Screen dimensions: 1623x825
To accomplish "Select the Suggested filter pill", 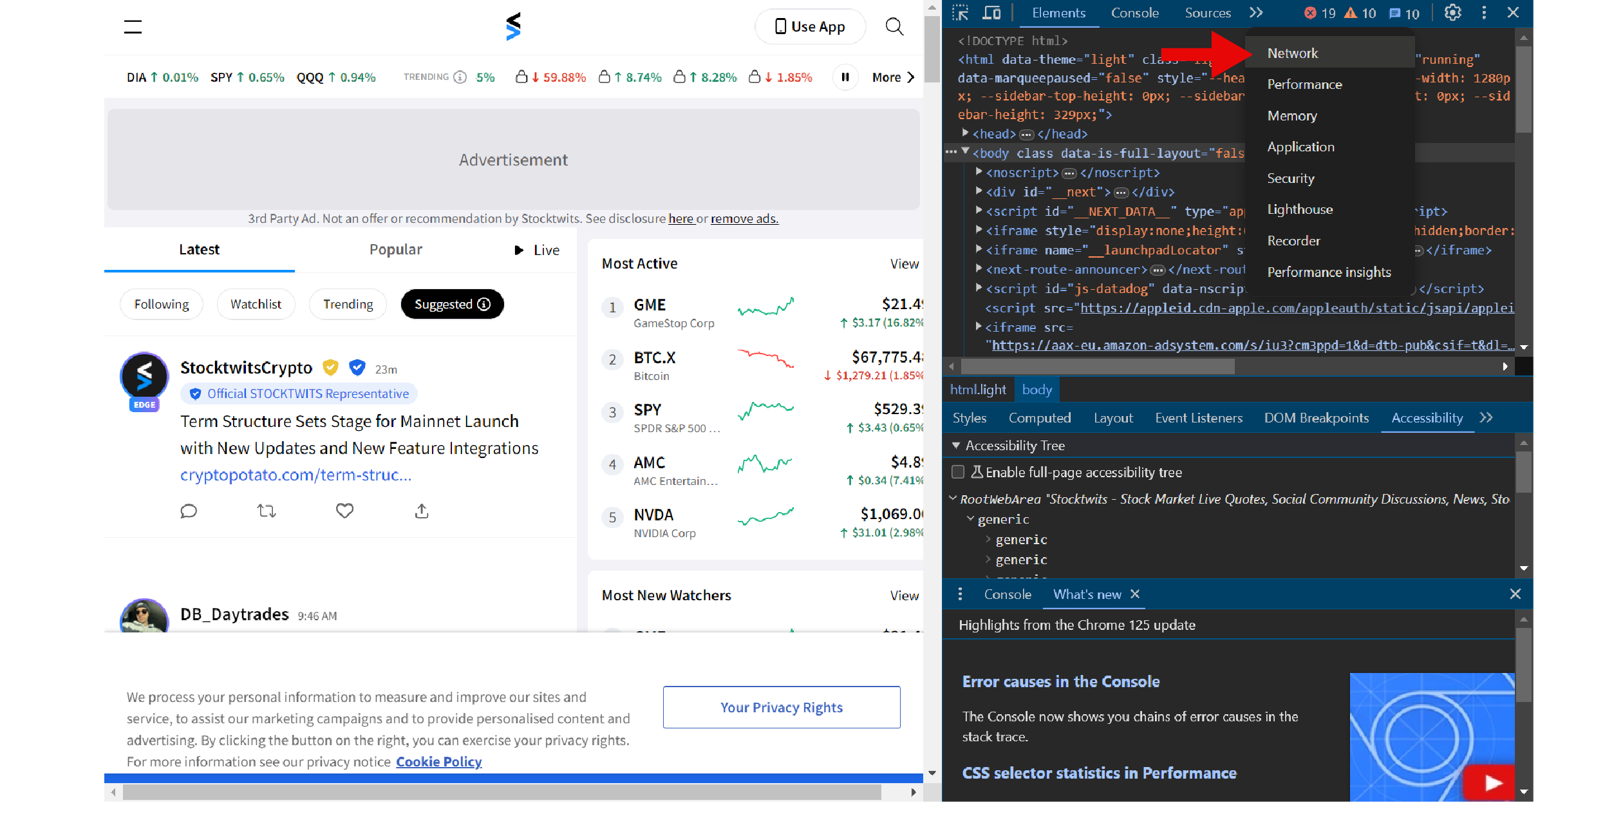I will (x=452, y=304).
